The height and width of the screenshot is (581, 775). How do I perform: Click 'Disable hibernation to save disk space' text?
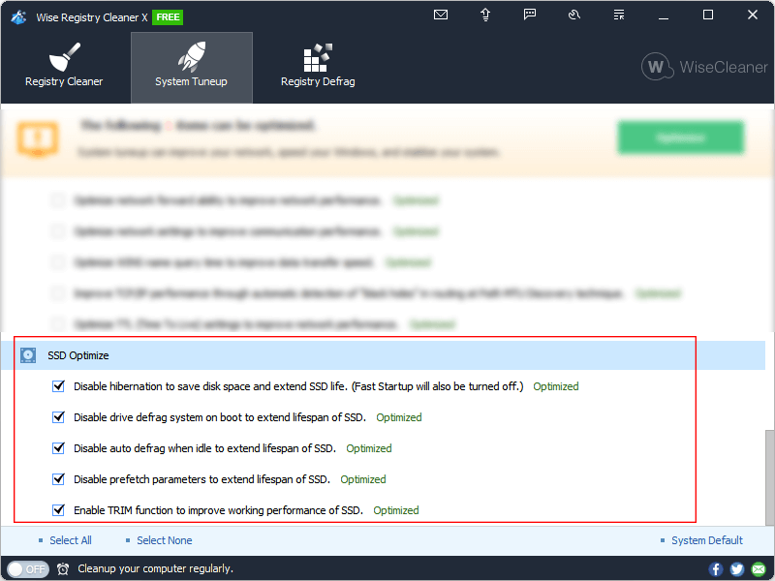pos(298,386)
